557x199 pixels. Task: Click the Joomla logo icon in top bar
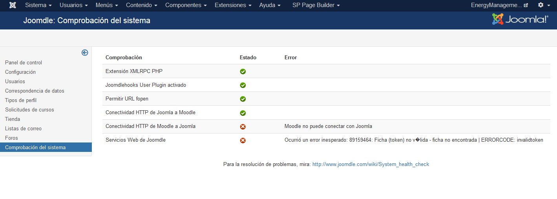(x=13, y=5)
